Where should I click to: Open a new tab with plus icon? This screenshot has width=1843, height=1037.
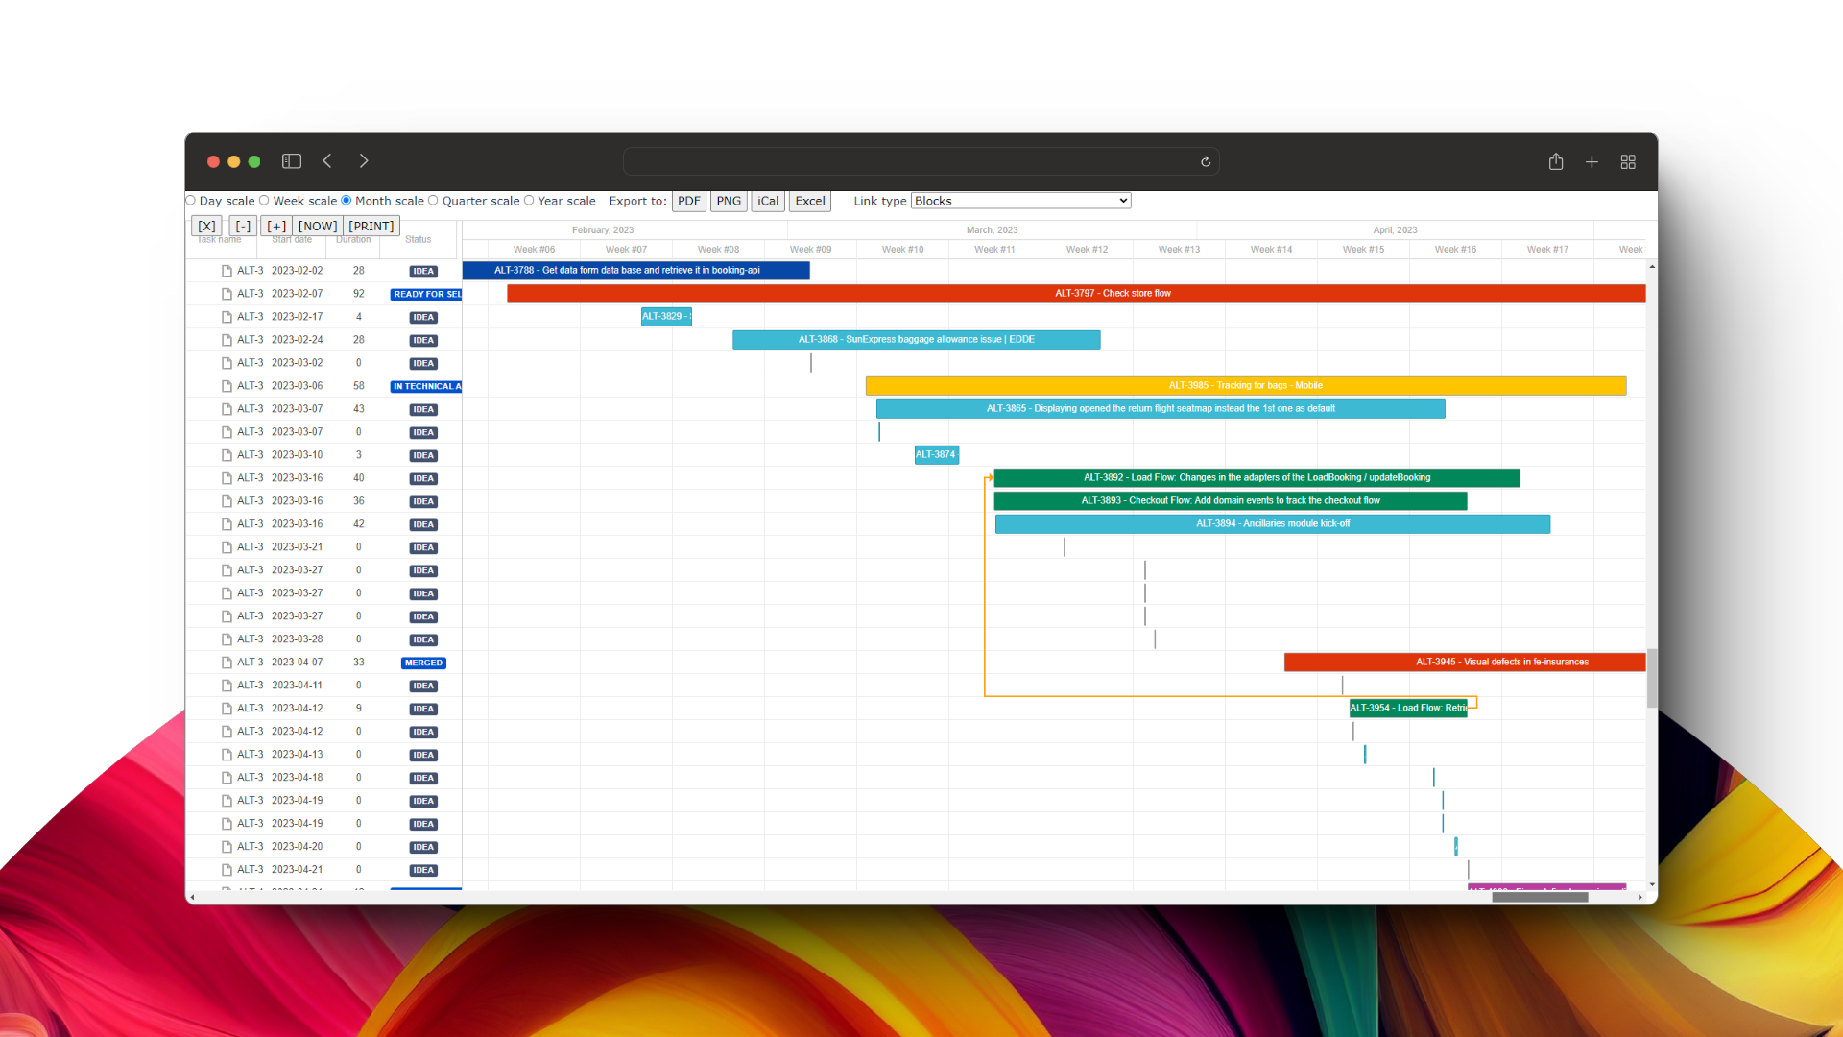[1592, 162]
